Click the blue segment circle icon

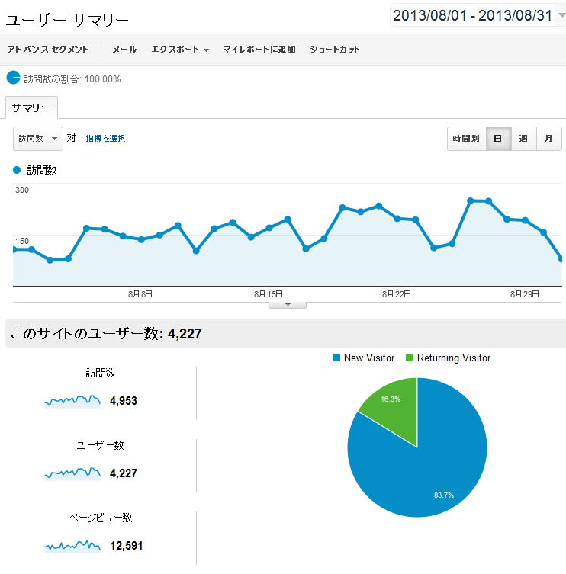coord(13,78)
